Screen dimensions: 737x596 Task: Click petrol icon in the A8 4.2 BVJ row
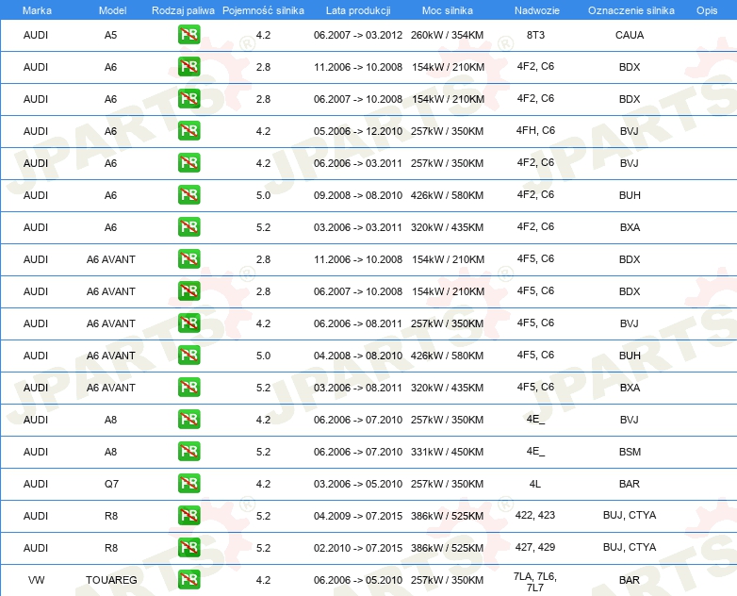point(188,419)
